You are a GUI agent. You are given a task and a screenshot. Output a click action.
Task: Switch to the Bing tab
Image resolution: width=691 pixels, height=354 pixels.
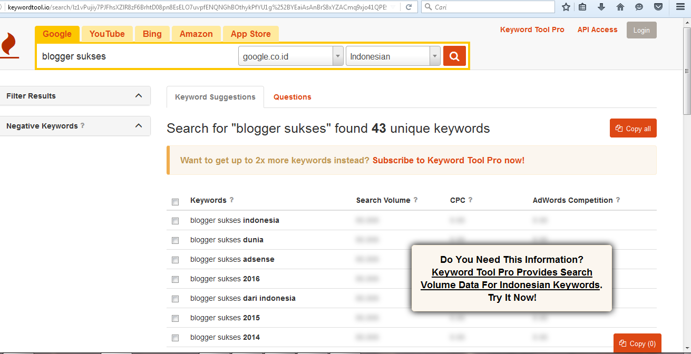coord(152,34)
